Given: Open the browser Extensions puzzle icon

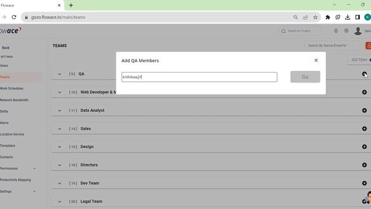Looking at the screenshot, I should click(x=328, y=17).
